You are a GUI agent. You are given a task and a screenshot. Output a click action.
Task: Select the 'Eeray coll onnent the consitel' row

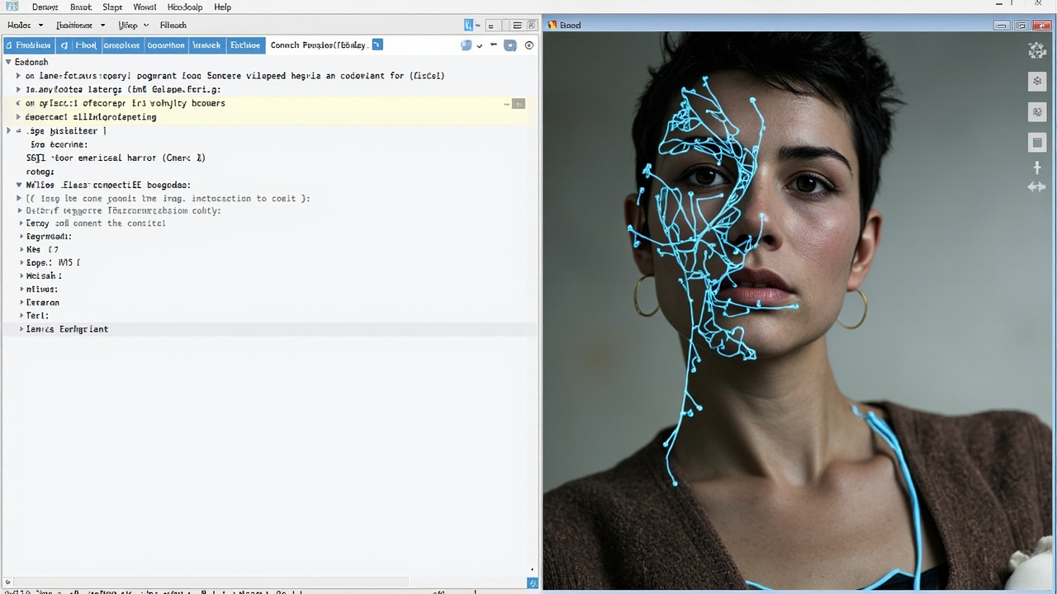pos(96,224)
